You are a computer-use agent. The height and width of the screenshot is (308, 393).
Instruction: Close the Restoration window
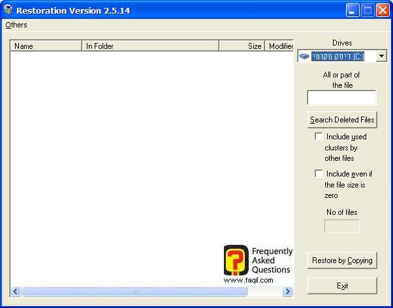tap(383, 10)
